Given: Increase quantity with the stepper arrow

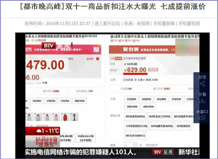Looking at the screenshot, I should [136, 144].
